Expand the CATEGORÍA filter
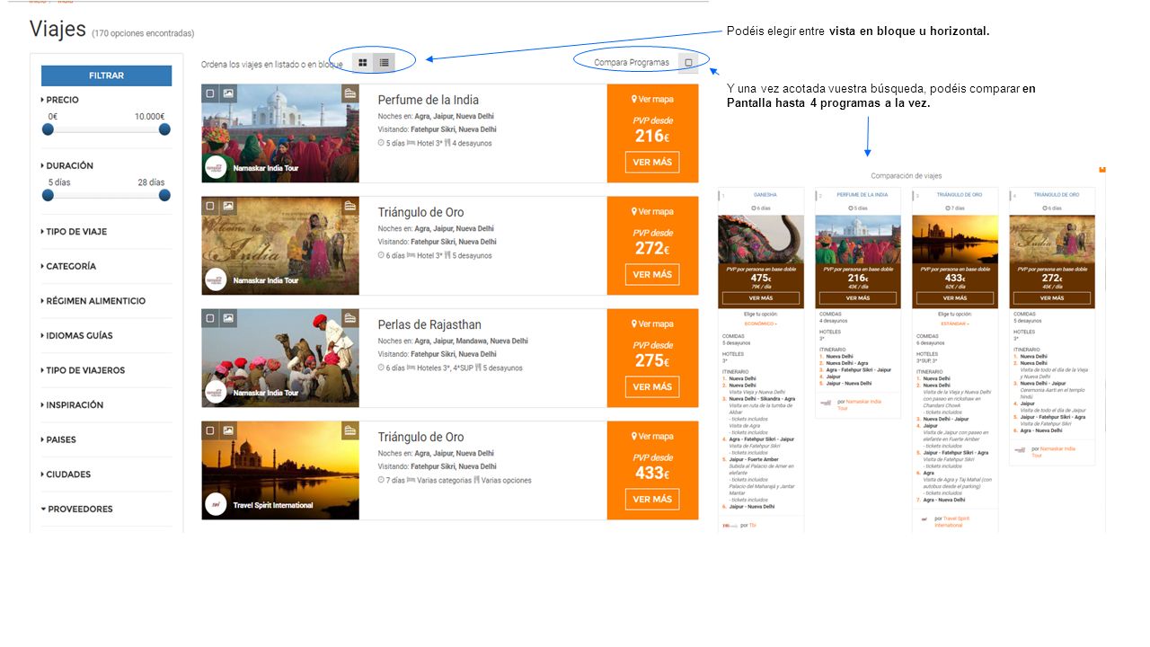Image resolution: width=1150 pixels, height=647 pixels. point(68,266)
